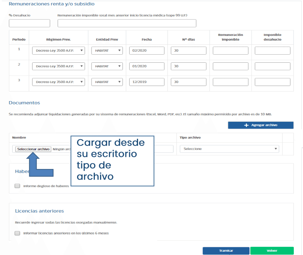Enable the Informe desglose de haberes checkbox
303x255 pixels.
coord(17,186)
